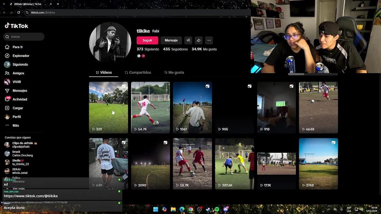Open the tab list dropdown arrow
Image resolution: width=381 pixels, height=214 pixels.
click(x=4, y=4)
